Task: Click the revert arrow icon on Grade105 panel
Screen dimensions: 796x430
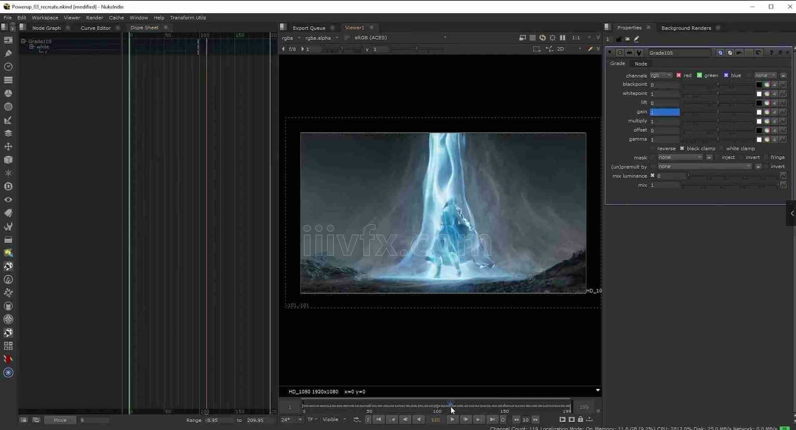Action: tap(758, 53)
